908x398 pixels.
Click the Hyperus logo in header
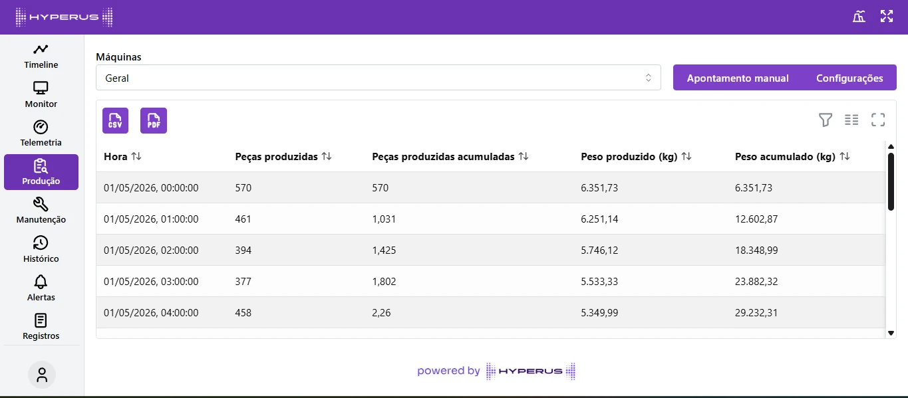pos(65,17)
